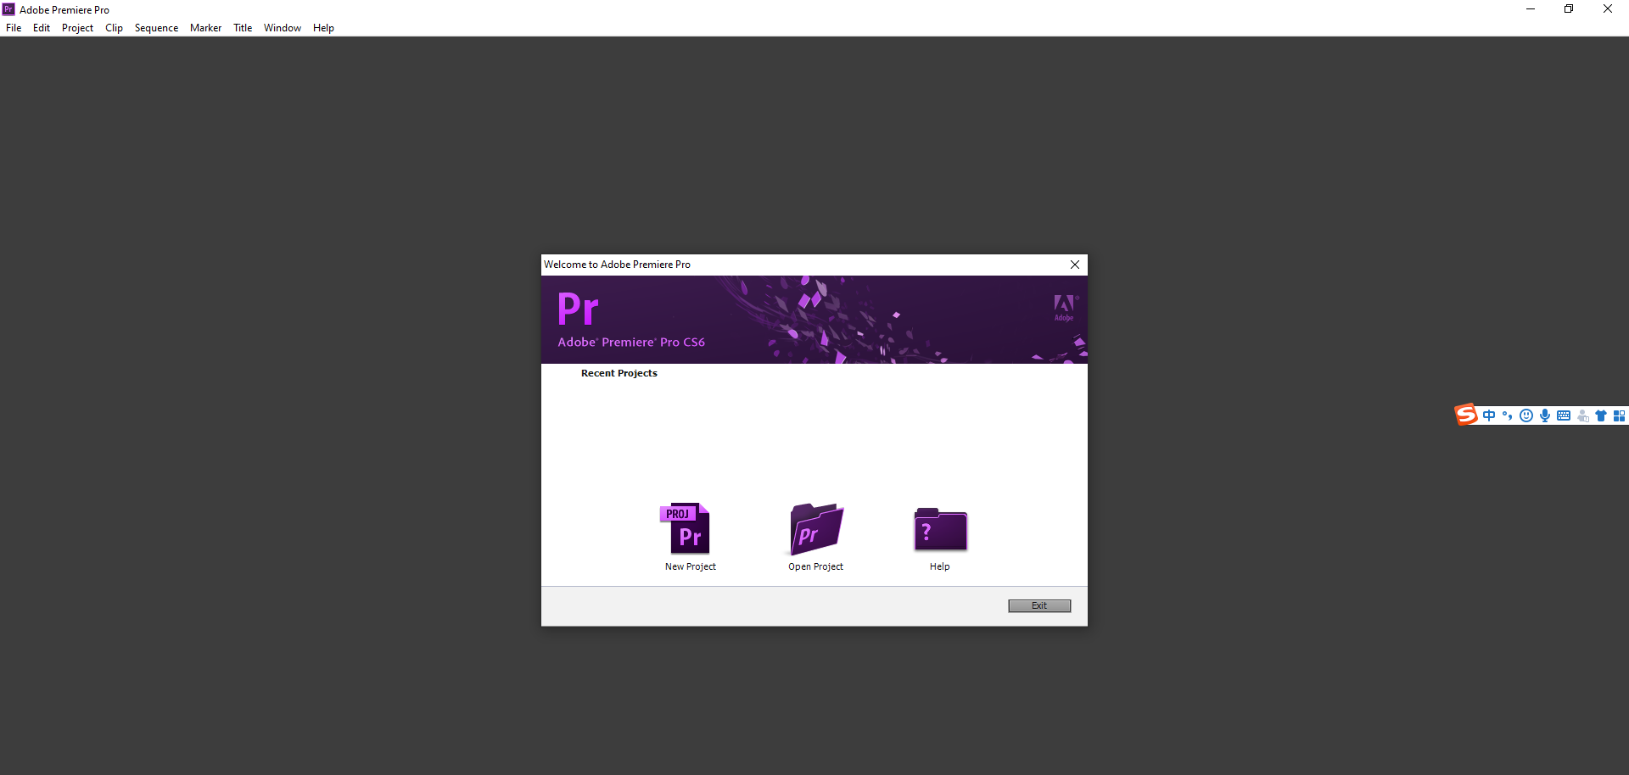Open the skin shirt icon in IME bar
Viewport: 1629px width, 775px height.
[1601, 415]
